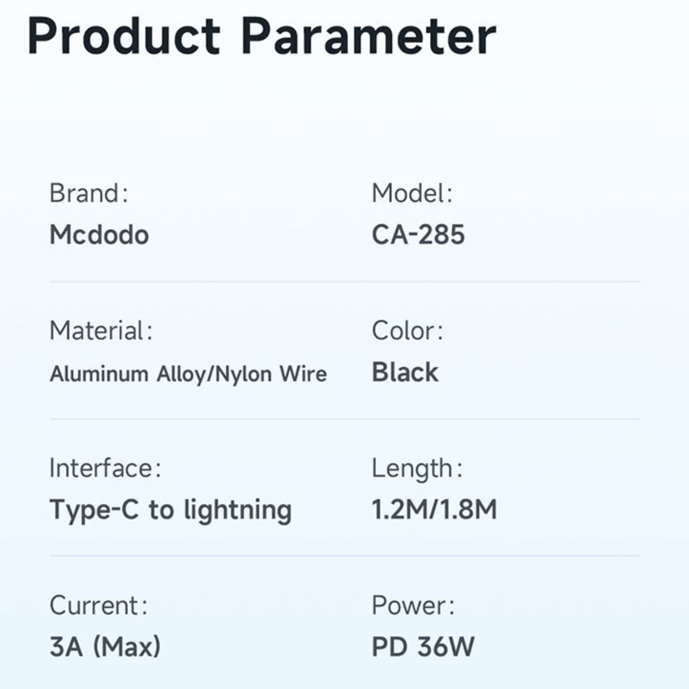Select the Black color value
The image size is (689, 689).
click(405, 372)
